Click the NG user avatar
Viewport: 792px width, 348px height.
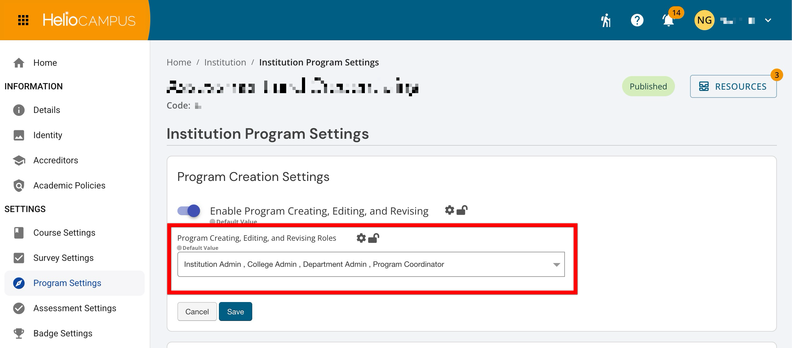704,20
